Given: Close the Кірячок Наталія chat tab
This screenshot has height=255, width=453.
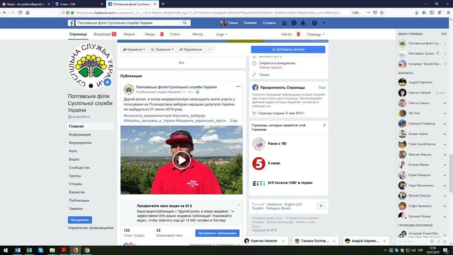Looking at the screenshot, I should [x=283, y=241].
